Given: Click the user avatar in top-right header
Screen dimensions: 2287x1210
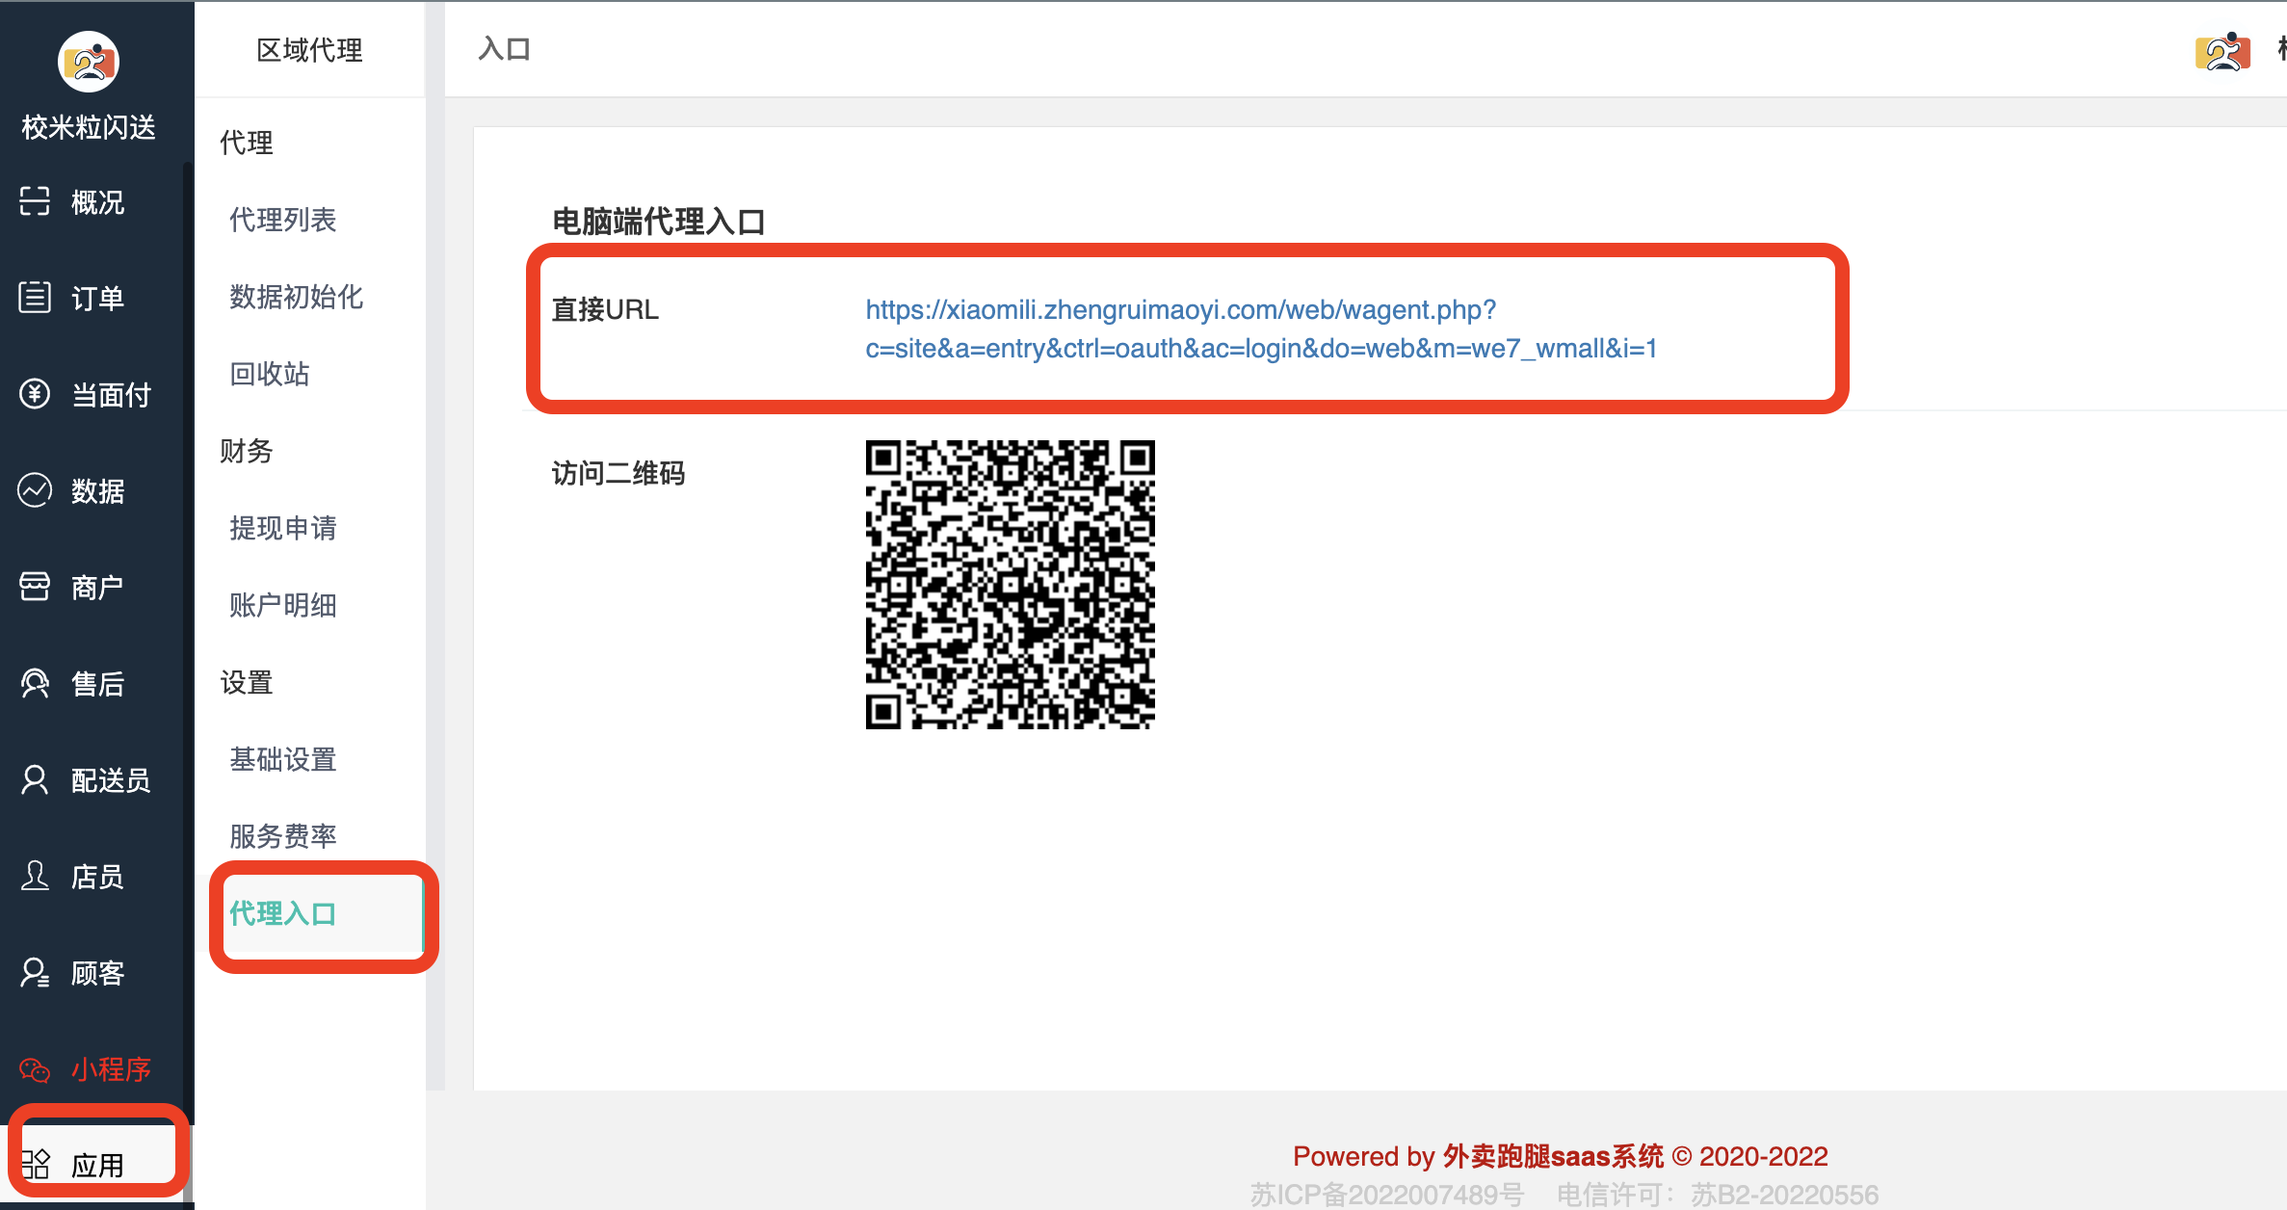Looking at the screenshot, I should 2223,51.
